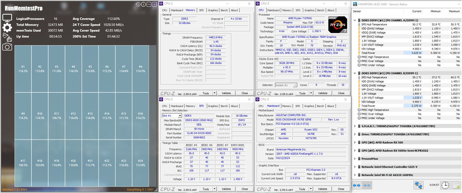Expand the GPU [#0]: AMD Radeon RX 560 group

pos(355,142)
